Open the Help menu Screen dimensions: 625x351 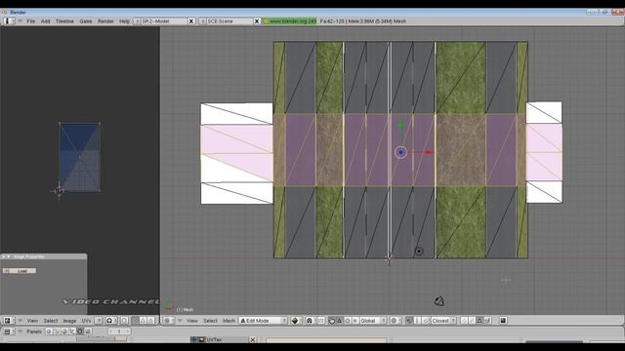(124, 21)
